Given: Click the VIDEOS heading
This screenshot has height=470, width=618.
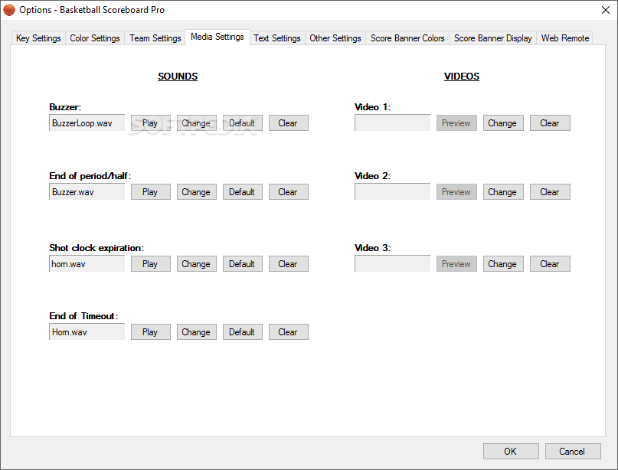Looking at the screenshot, I should [x=462, y=77].
